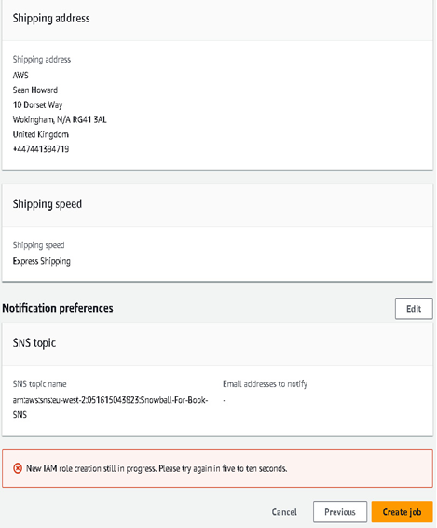Click the red error icon in alert
This screenshot has height=528, width=437.
(18, 468)
